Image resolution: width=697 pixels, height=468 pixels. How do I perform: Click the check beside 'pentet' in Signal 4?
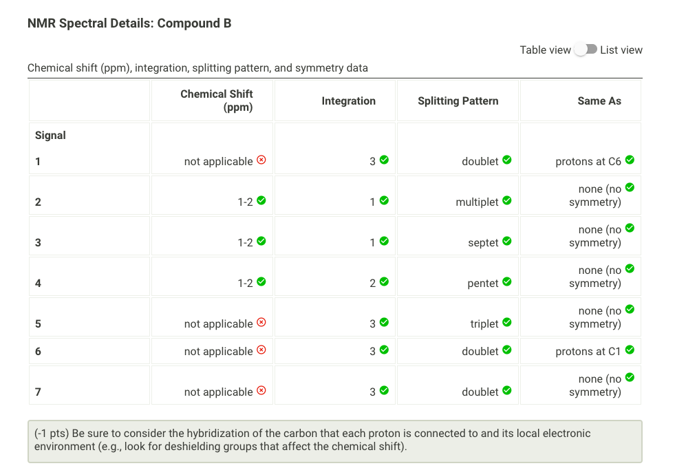pos(508,281)
